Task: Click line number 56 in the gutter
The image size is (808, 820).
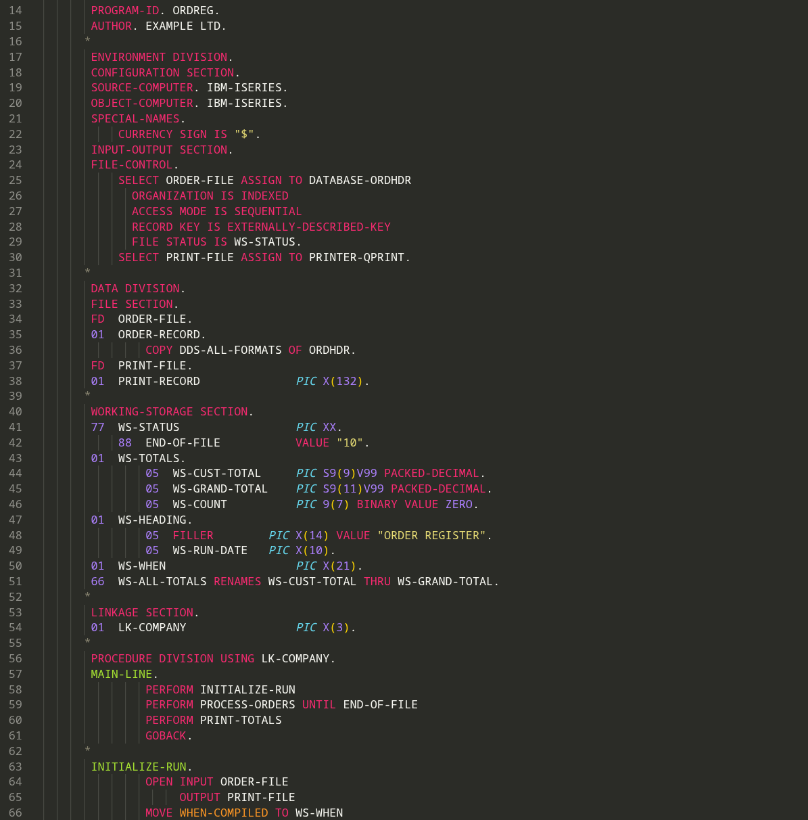Action: pyautogui.click(x=15, y=659)
